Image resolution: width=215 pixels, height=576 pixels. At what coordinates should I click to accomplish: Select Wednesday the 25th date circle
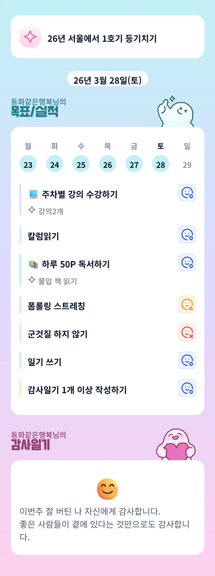81,164
